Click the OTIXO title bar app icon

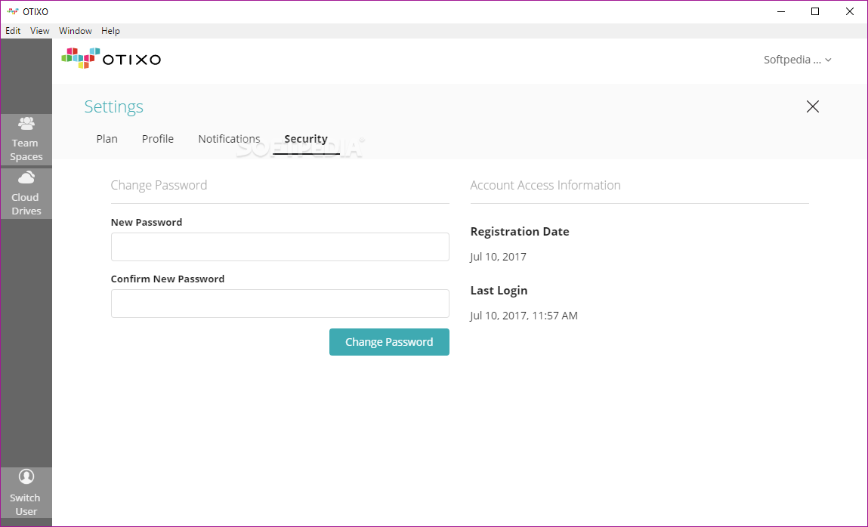click(x=13, y=11)
